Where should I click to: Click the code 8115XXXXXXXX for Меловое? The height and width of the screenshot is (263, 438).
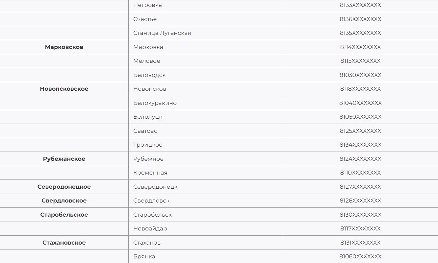pyautogui.click(x=360, y=61)
